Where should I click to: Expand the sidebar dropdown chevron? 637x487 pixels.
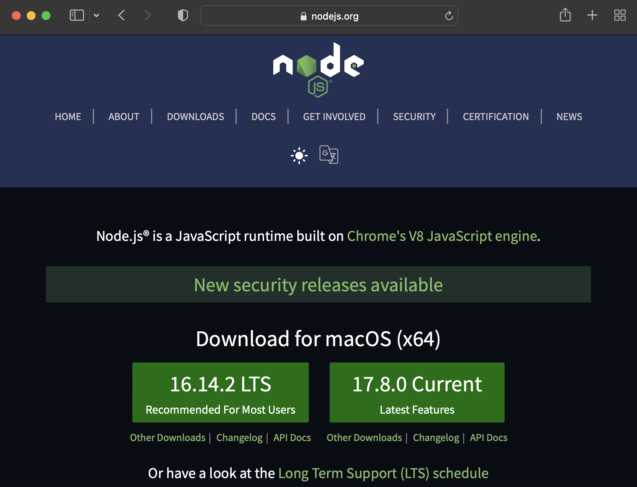[96, 16]
